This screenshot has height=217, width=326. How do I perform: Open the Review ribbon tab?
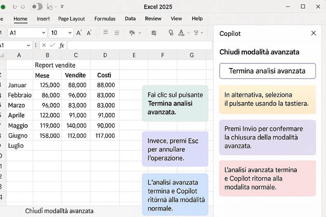click(153, 19)
